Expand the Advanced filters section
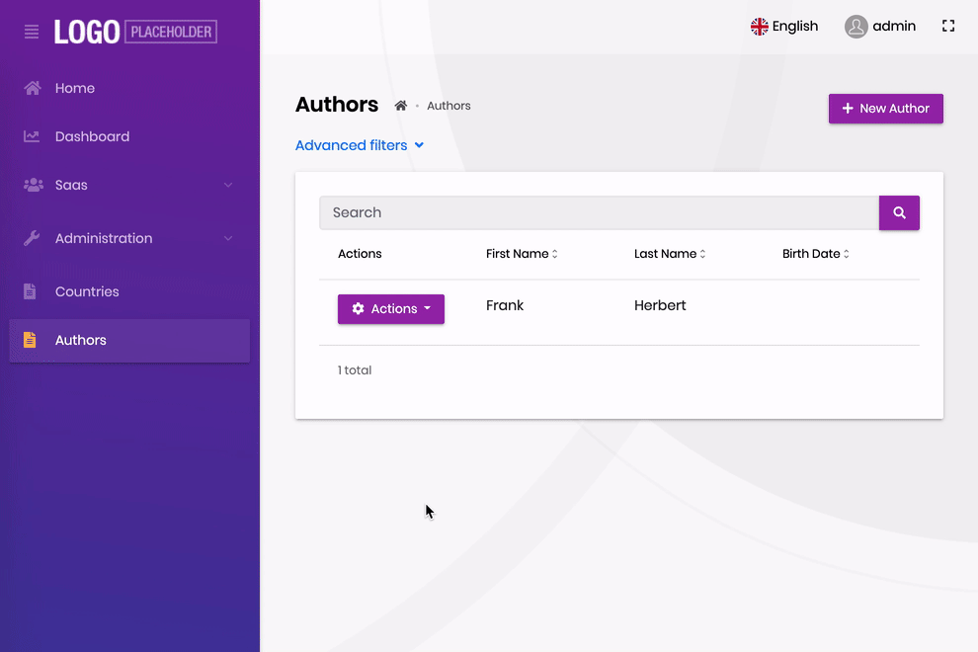Screen dimensions: 978x652 (360, 145)
